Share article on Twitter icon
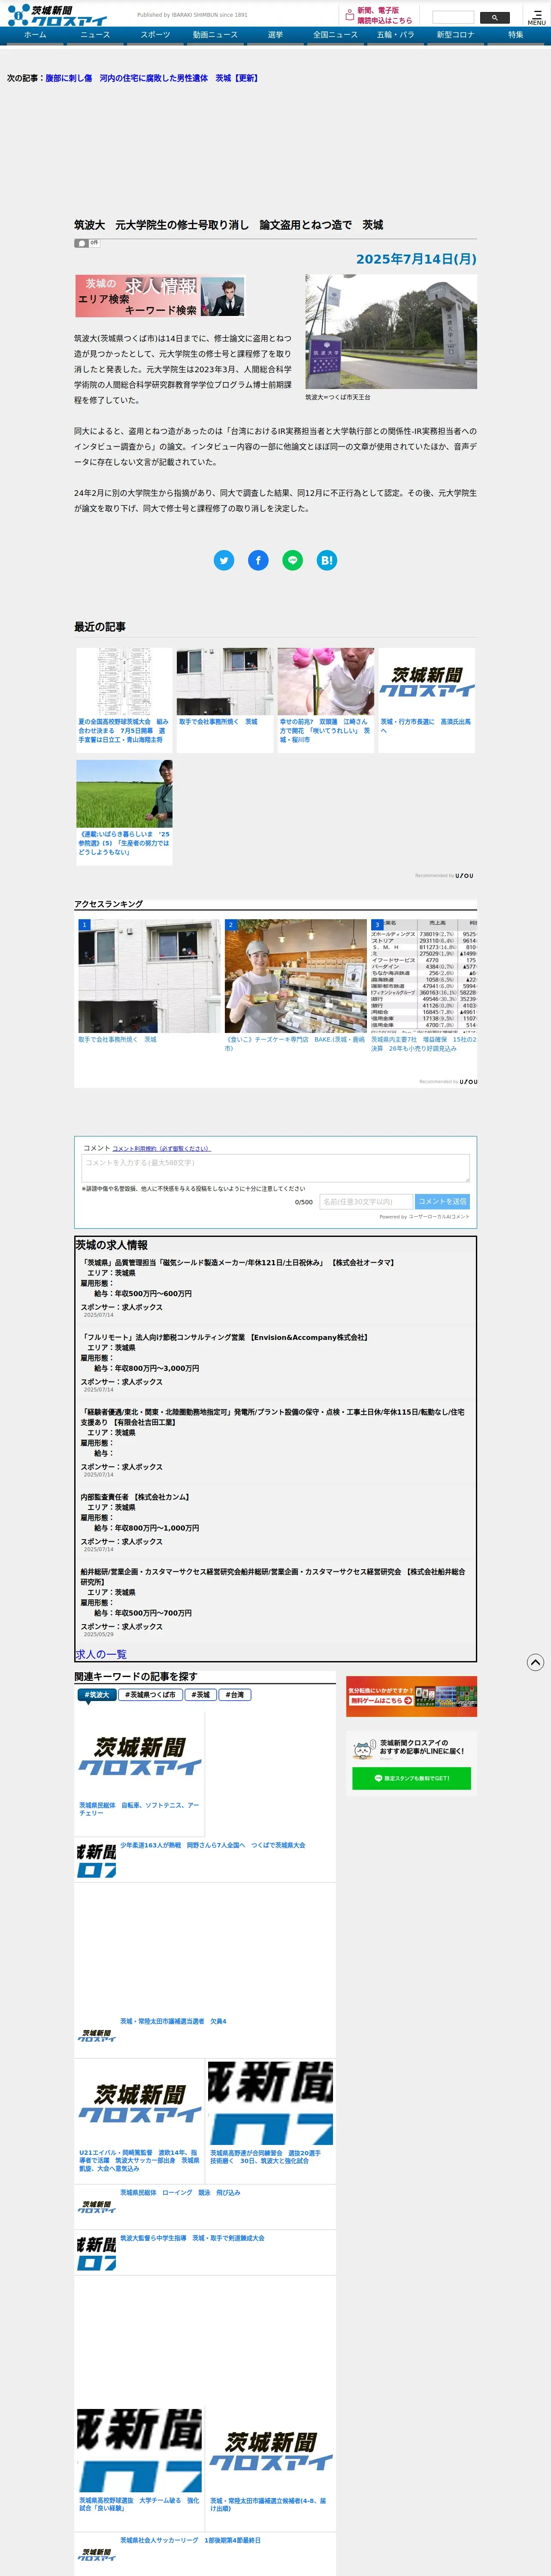The image size is (551, 2576). tap(224, 560)
